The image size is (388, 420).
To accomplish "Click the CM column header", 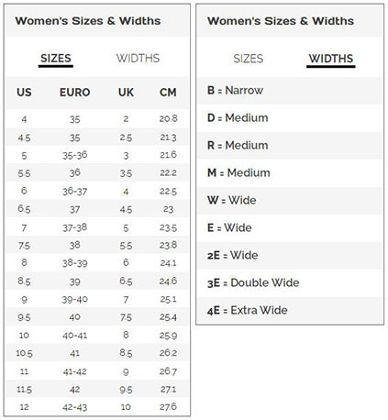I will 168,93.
